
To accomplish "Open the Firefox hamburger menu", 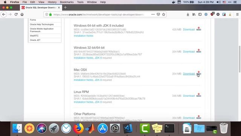I will pos(237,14).
